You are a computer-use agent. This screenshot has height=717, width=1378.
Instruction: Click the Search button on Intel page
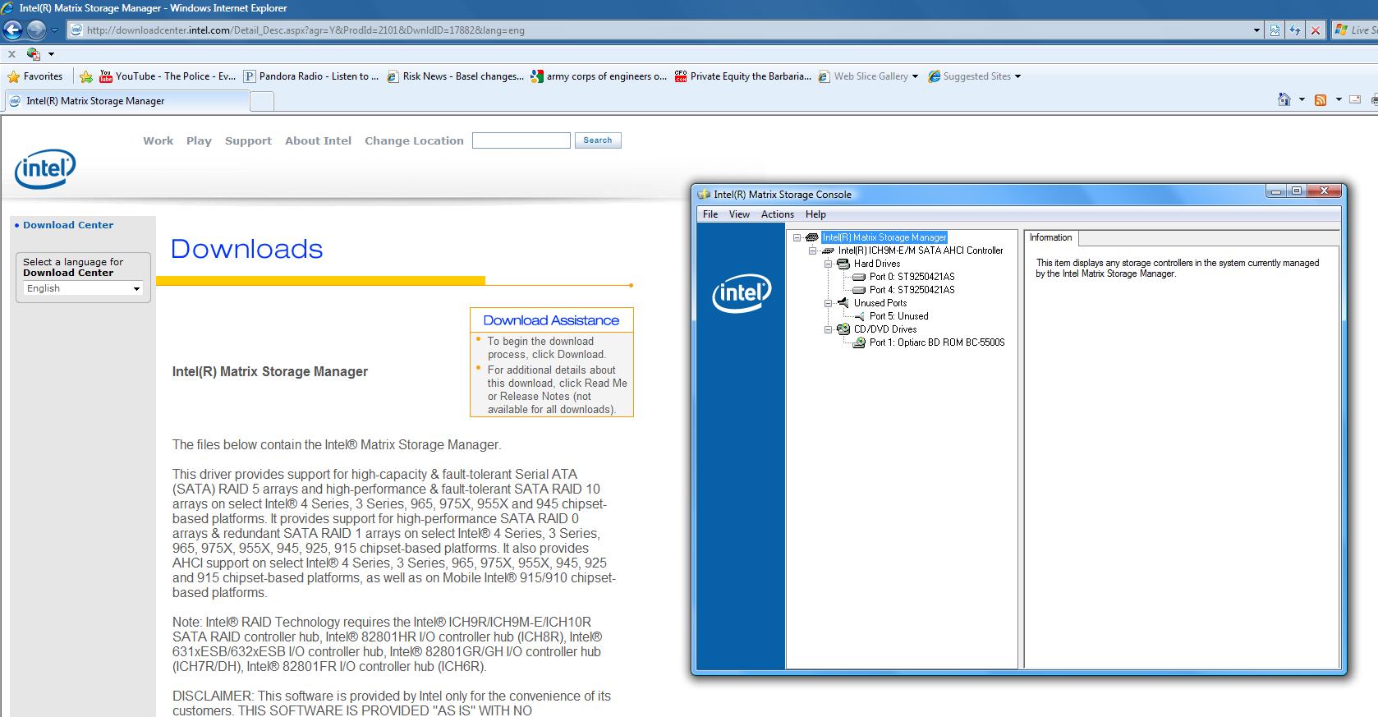[x=598, y=140]
